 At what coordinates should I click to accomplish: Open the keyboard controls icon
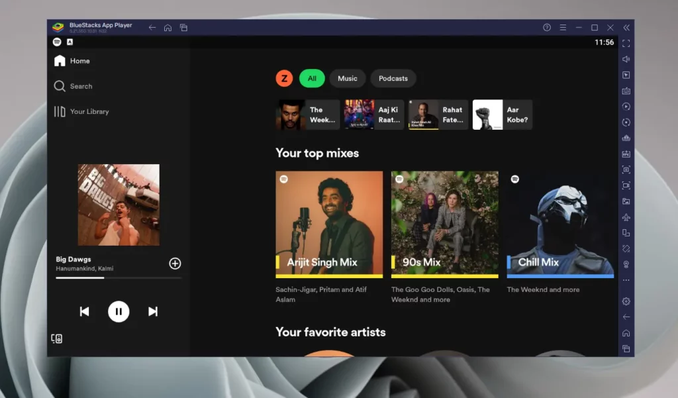point(626,91)
